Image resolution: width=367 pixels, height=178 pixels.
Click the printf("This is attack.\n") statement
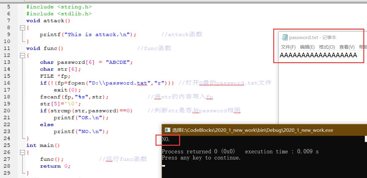(88, 35)
